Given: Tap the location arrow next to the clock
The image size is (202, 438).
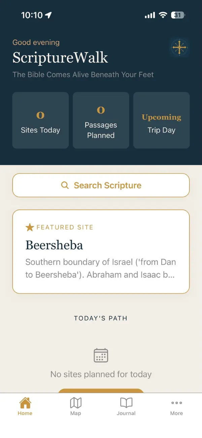Looking at the screenshot, I should (x=48, y=15).
